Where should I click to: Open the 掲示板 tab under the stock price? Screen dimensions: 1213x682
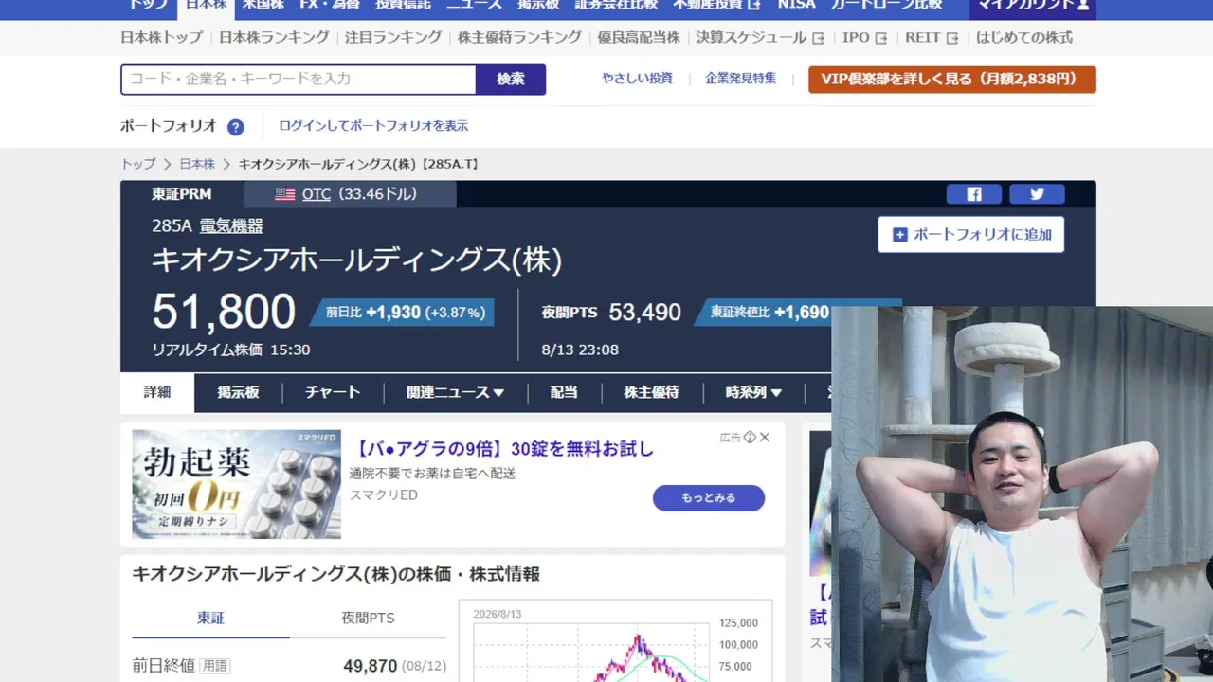click(x=238, y=392)
